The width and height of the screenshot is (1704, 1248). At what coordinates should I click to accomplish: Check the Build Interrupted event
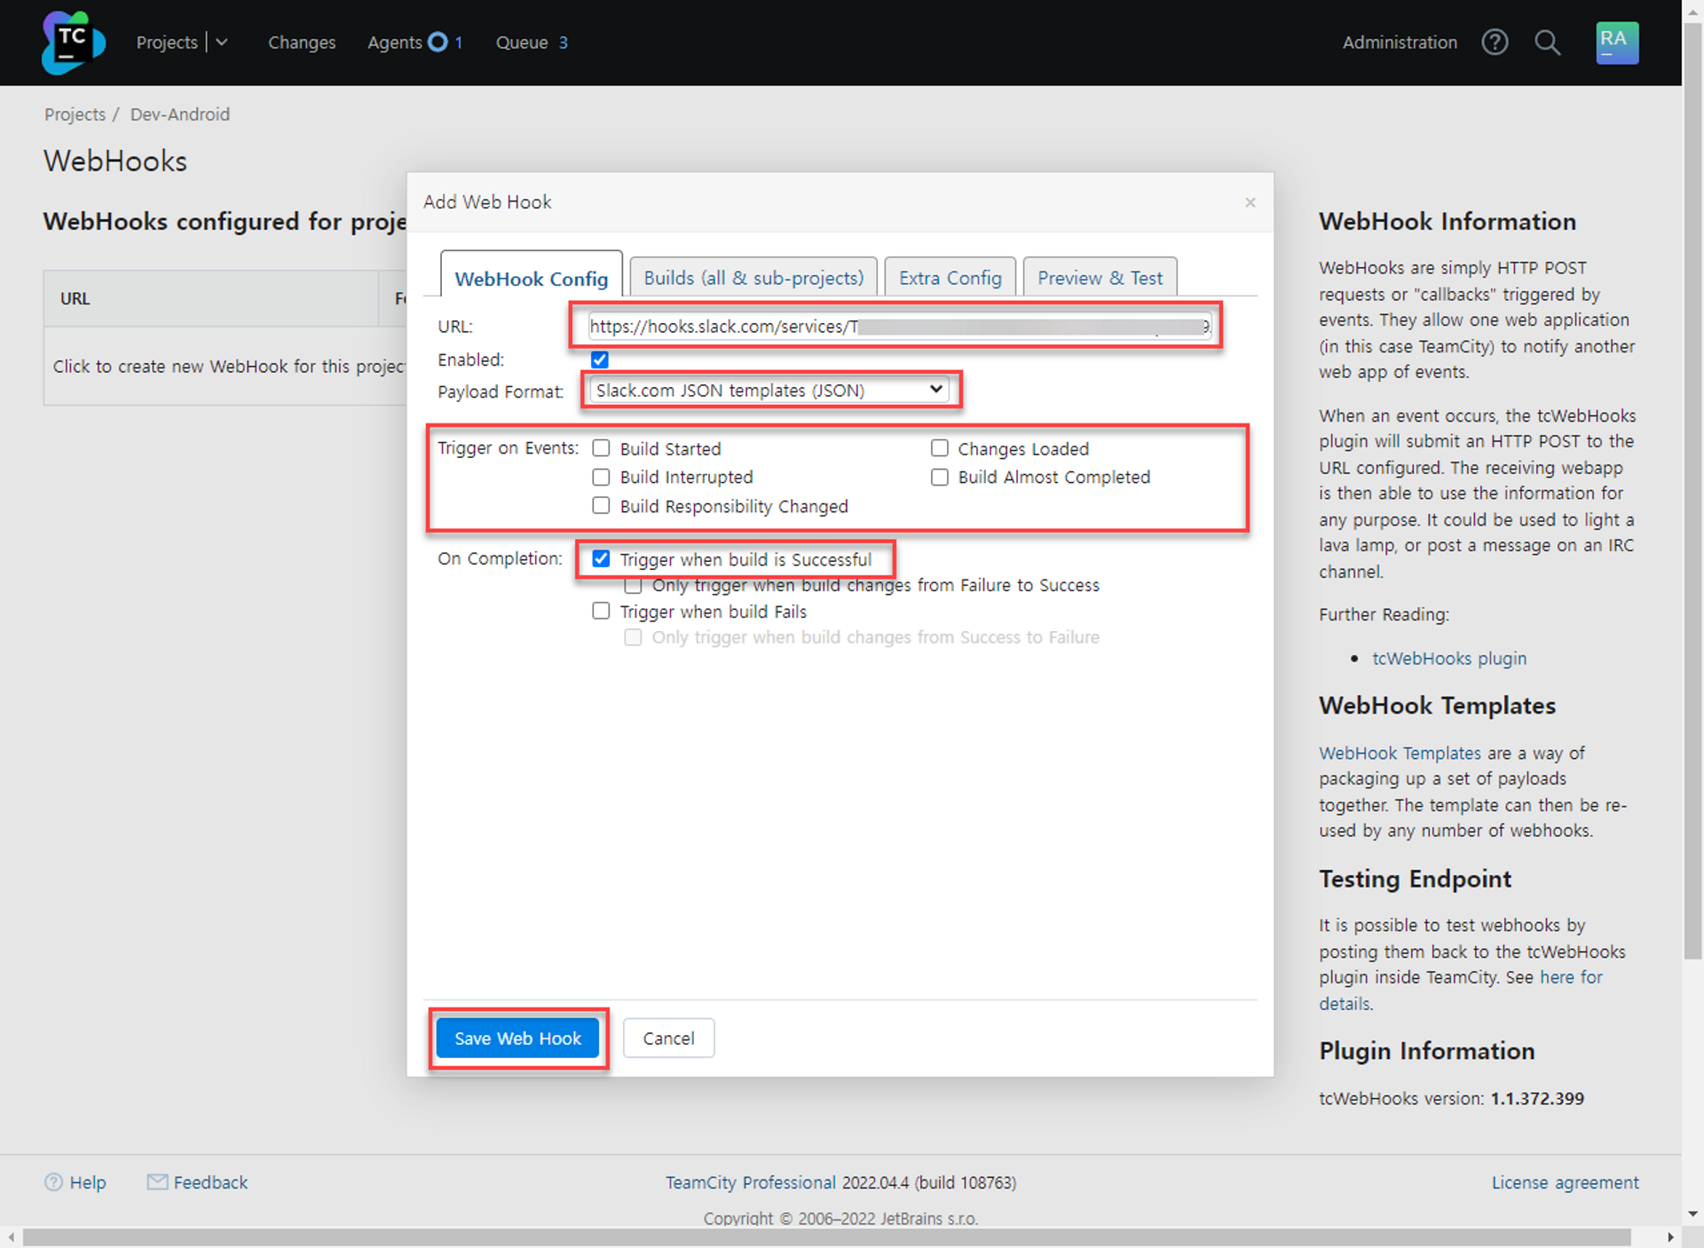pyautogui.click(x=601, y=477)
